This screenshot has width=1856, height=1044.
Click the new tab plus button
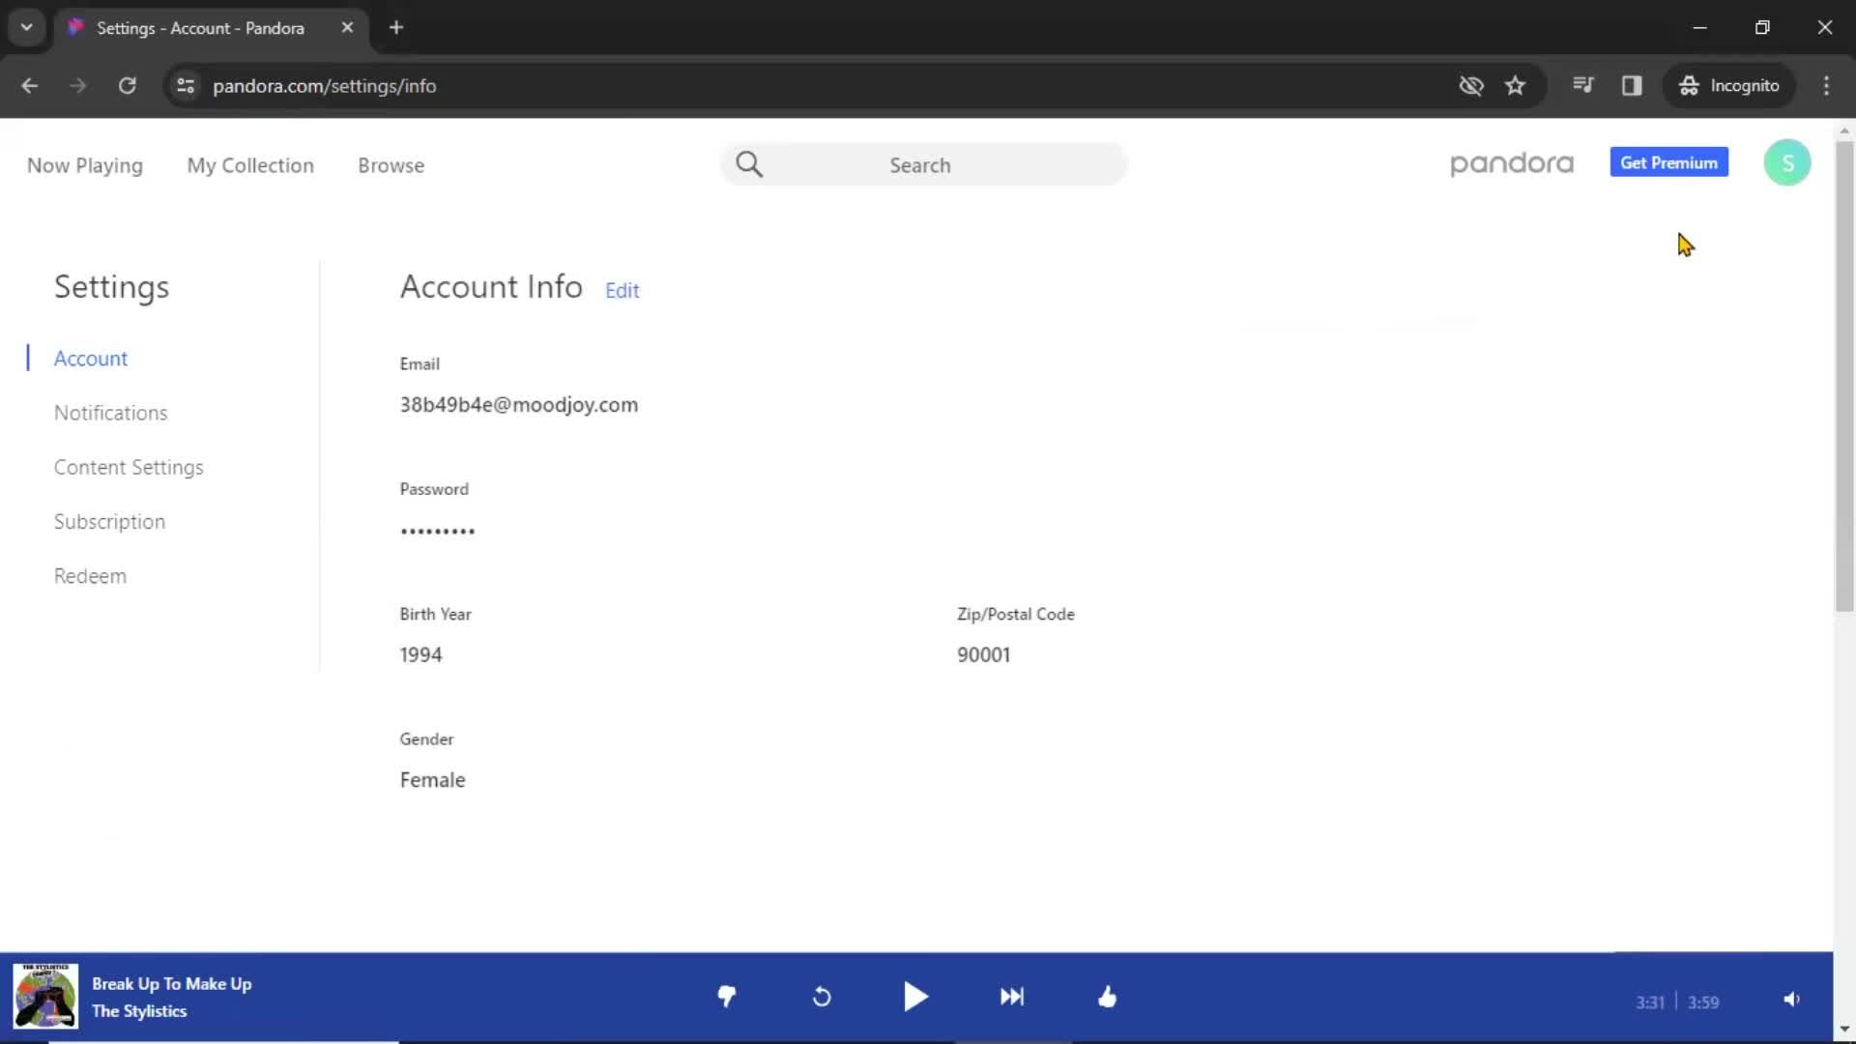pos(395,27)
